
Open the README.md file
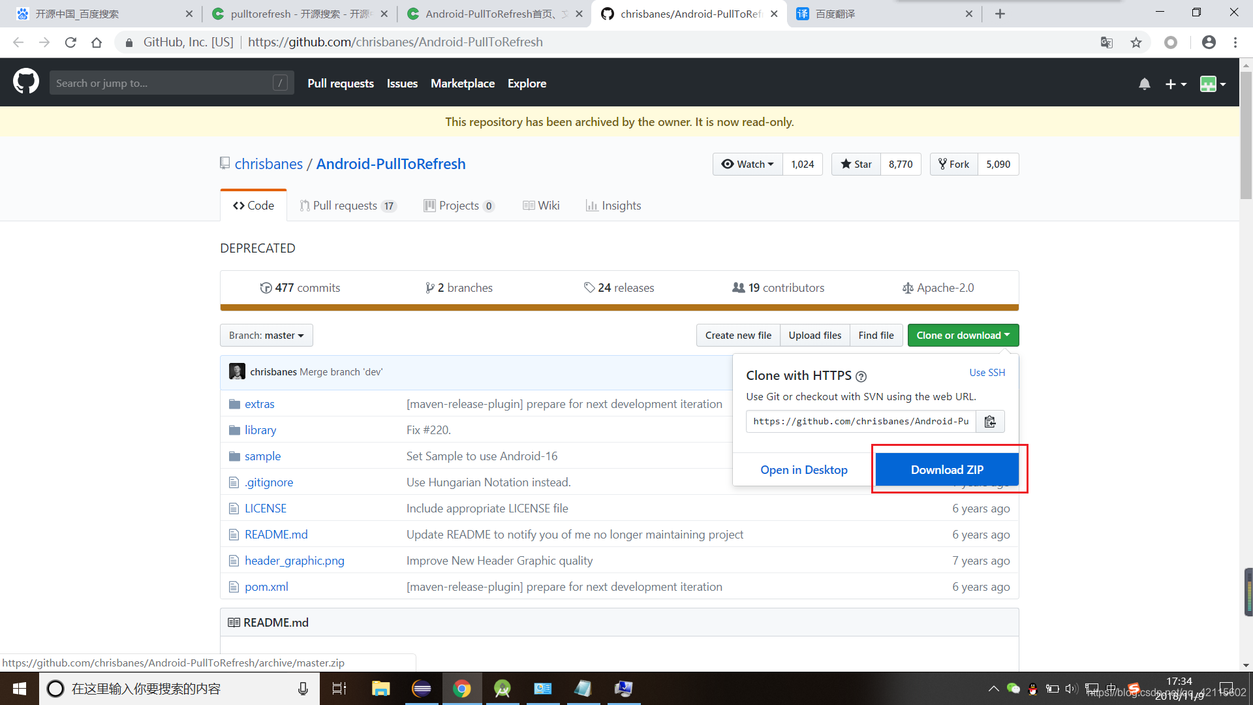(x=276, y=535)
